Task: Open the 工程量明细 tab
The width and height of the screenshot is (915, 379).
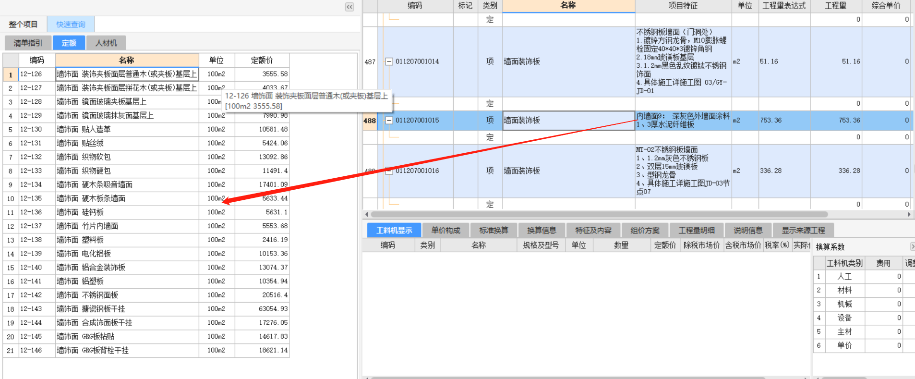Action: coord(697,230)
